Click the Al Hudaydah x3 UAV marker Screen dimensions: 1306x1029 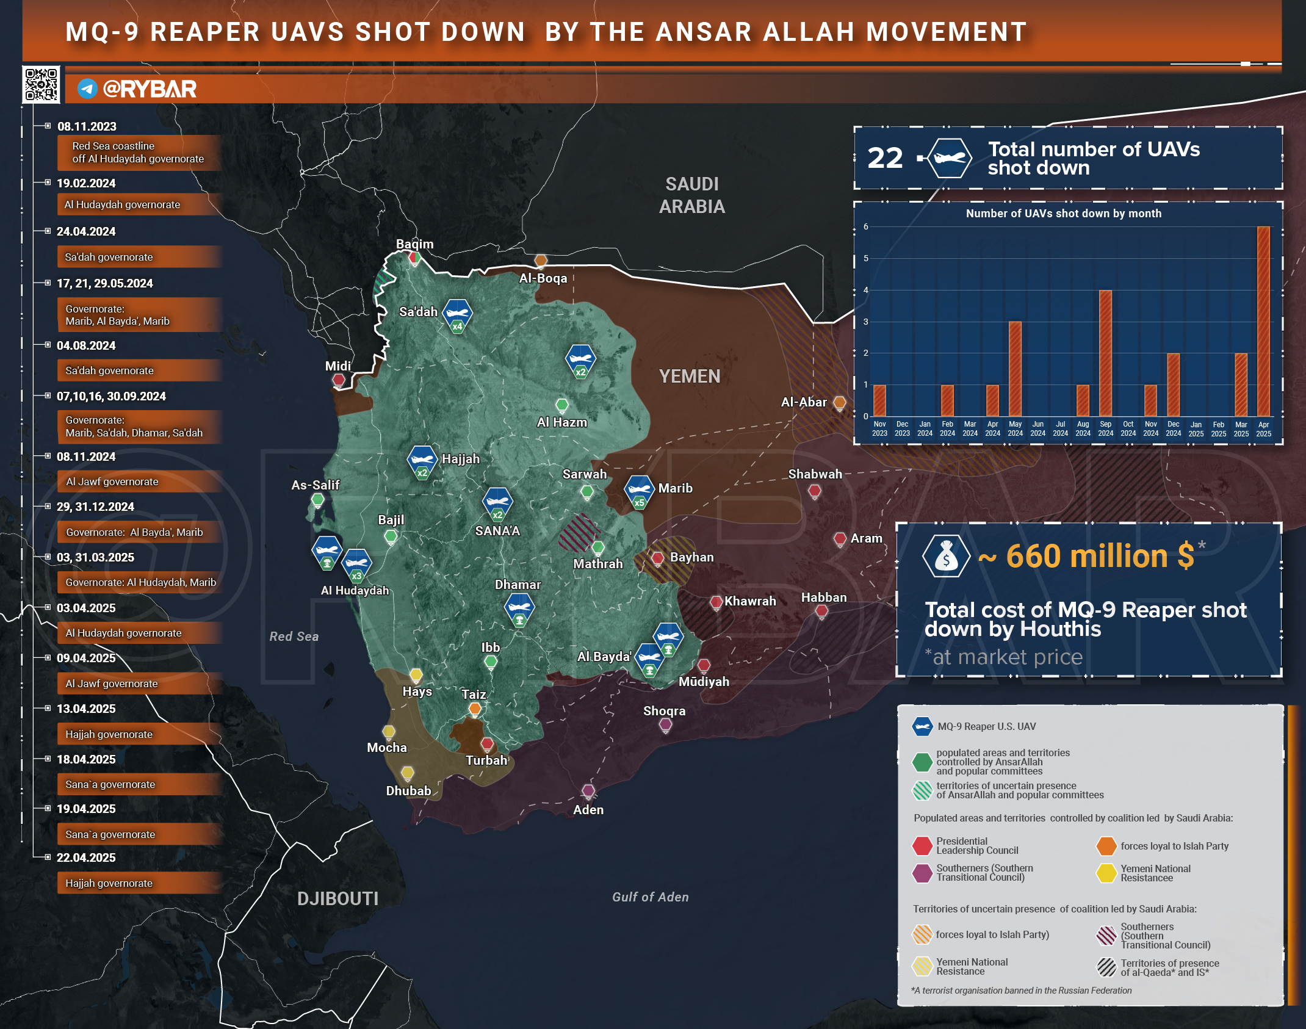coord(356,563)
